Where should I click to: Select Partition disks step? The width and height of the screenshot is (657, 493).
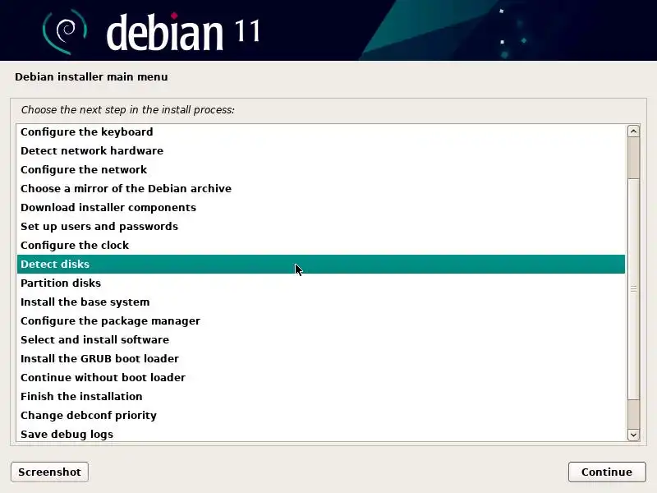click(321, 283)
